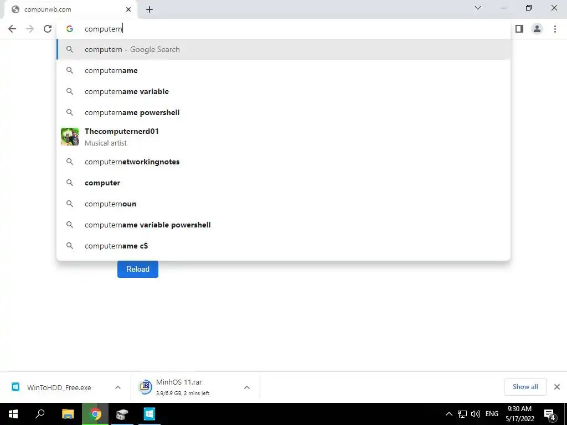Open taskbar search magnifier

click(x=40, y=414)
